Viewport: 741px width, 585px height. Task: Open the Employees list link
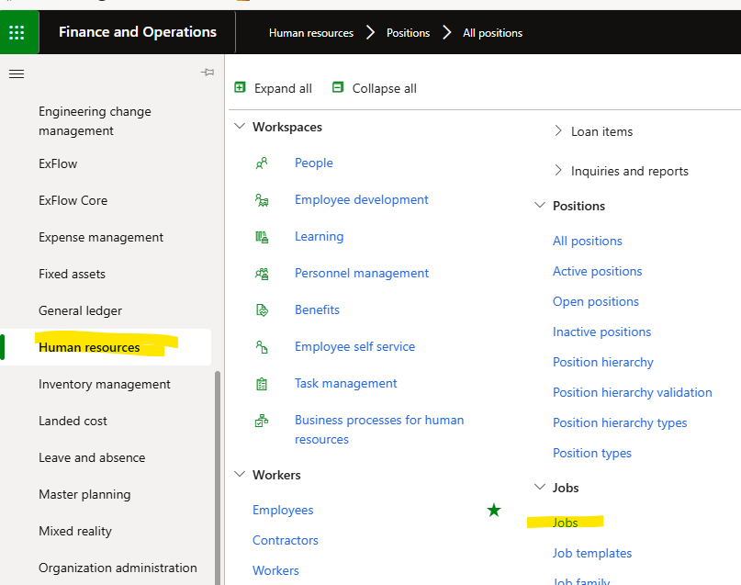[283, 511]
